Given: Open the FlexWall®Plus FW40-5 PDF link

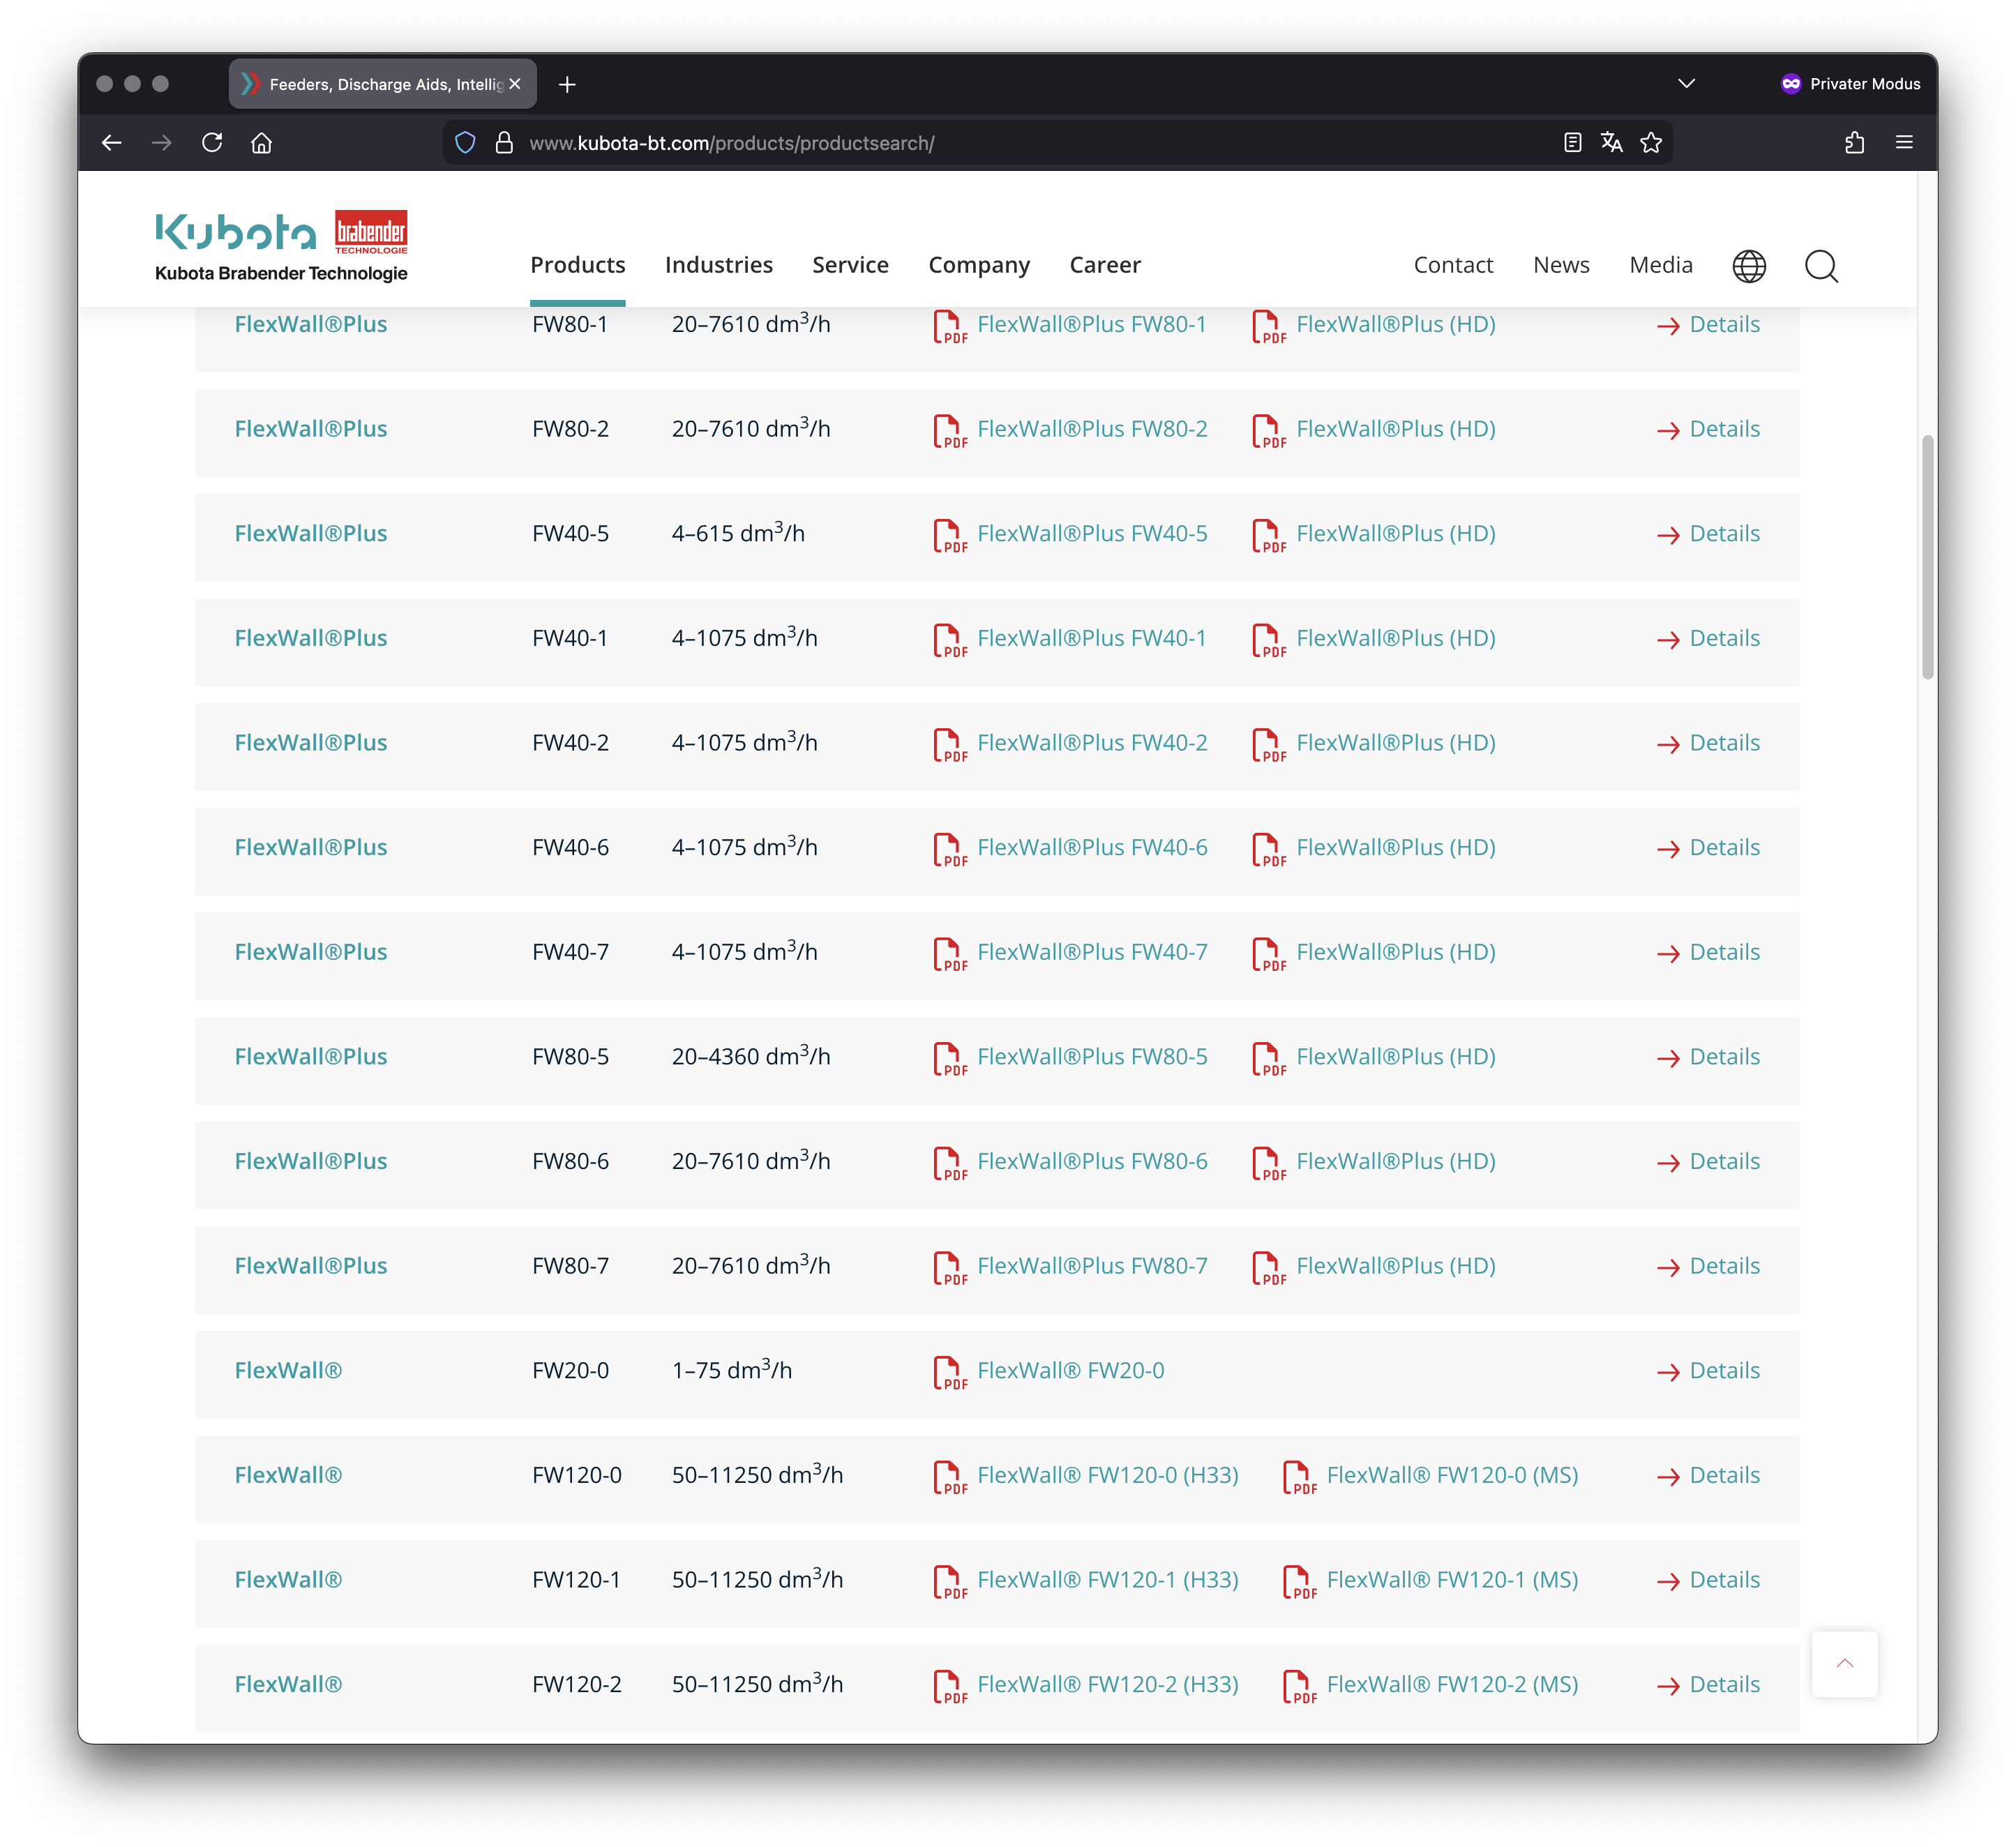Looking at the screenshot, I should [1091, 534].
